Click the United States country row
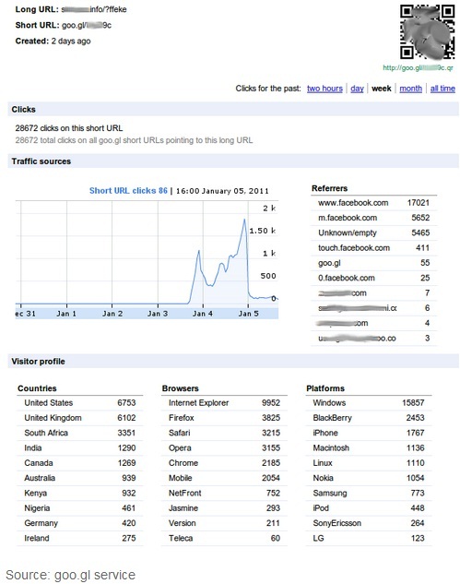This screenshot has width=460, height=584. pyautogui.click(x=79, y=403)
